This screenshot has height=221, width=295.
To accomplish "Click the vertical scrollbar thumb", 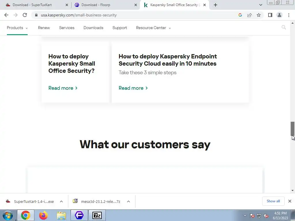I will 292,128.
